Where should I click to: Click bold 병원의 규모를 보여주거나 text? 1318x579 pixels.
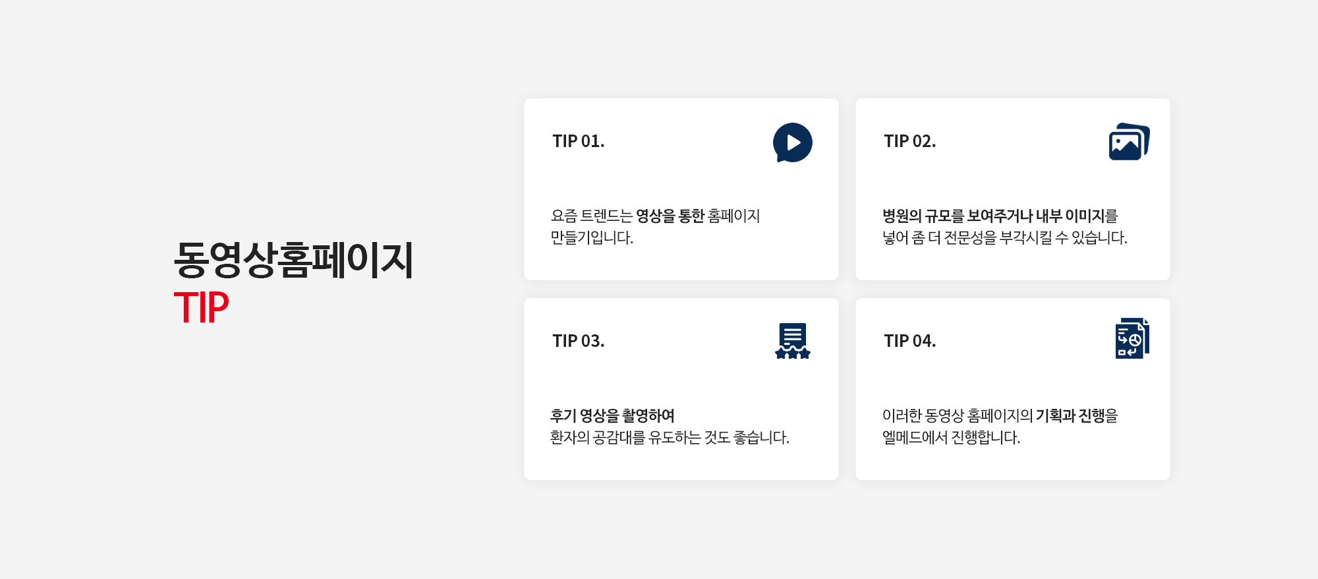tap(957, 216)
